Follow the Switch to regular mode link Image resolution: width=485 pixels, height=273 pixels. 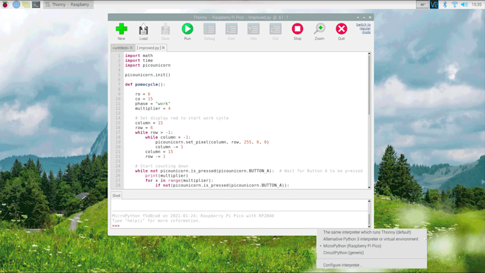(363, 28)
